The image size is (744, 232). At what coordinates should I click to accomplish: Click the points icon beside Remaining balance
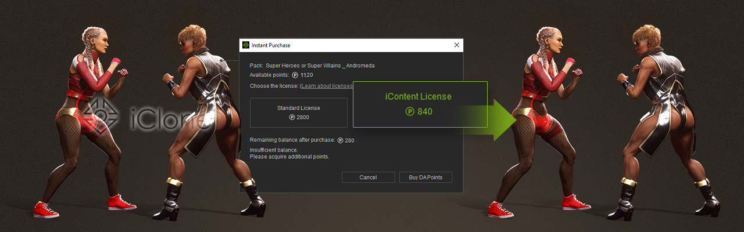340,140
